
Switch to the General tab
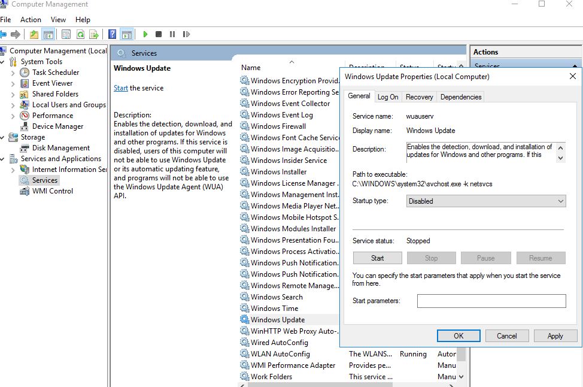[359, 96]
